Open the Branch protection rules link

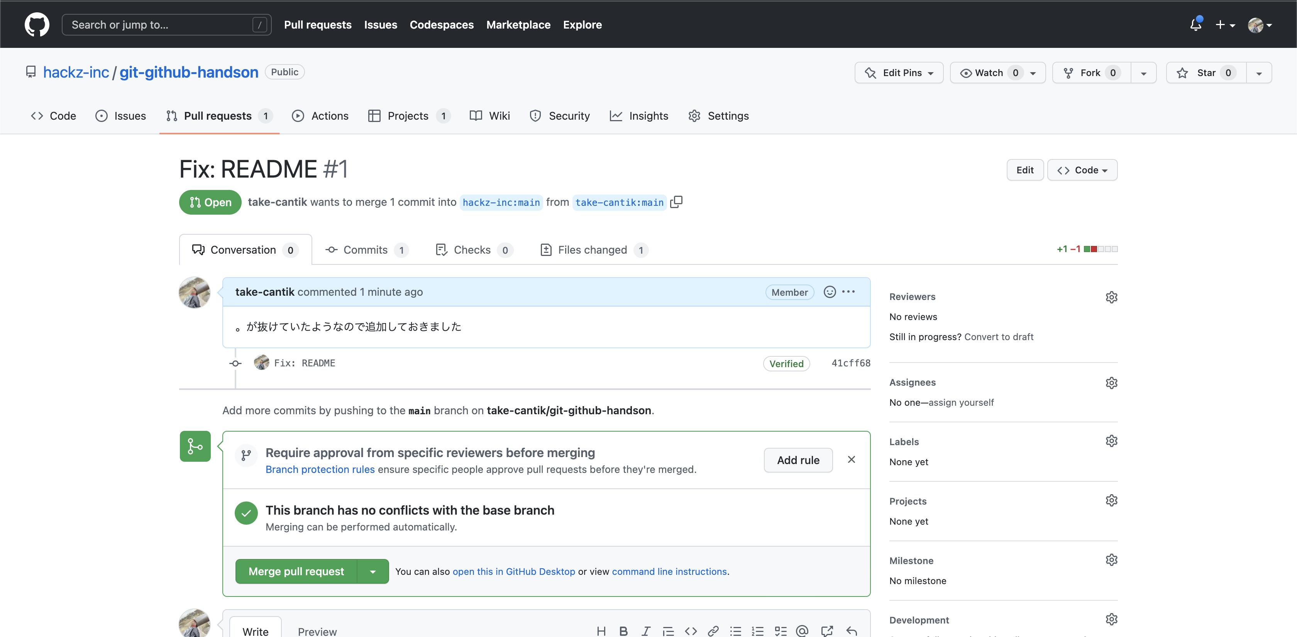pyautogui.click(x=320, y=469)
